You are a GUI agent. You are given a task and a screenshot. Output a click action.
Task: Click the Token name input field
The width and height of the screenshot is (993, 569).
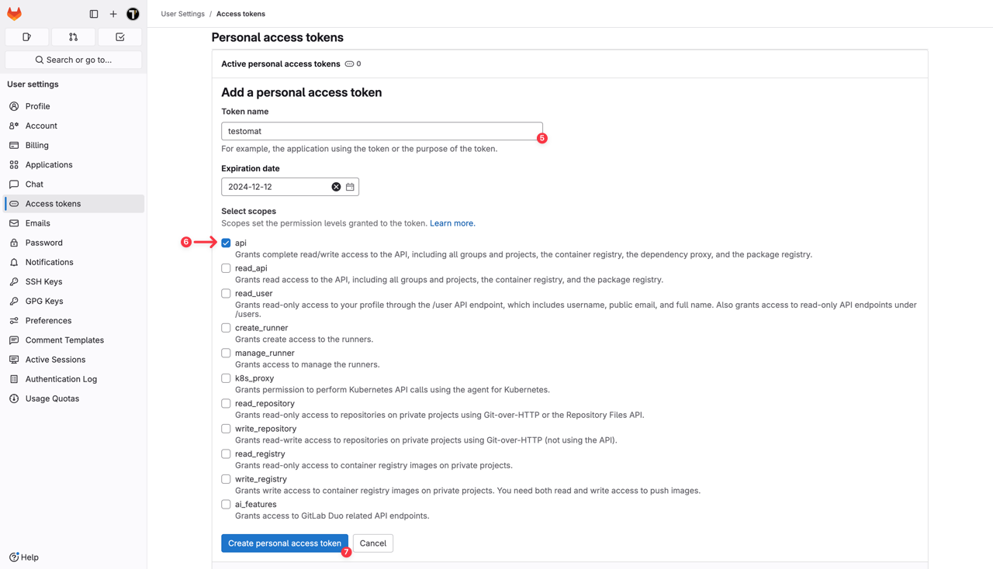[382, 130]
